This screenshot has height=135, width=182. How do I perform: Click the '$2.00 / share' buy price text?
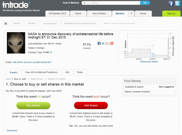[19, 117]
